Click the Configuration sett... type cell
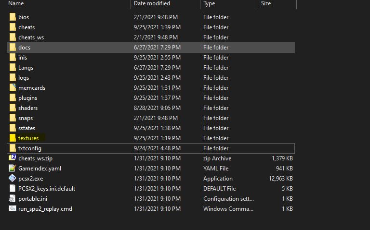This screenshot has width=370, height=230. pyautogui.click(x=229, y=199)
